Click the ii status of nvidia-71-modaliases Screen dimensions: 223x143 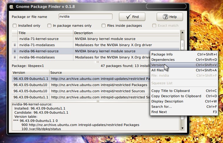pyautogui.click(x=15, y=45)
